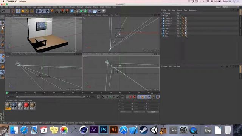The width and height of the screenshot is (242, 136).
Task: Click the Autokeying red button
Action: (x=134, y=97)
